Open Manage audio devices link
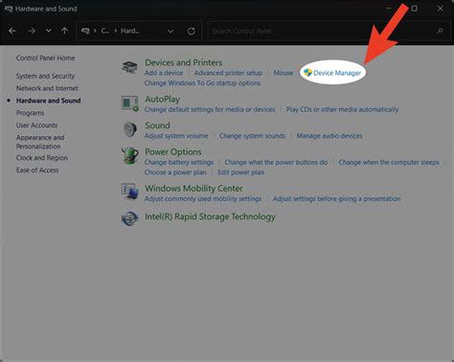The height and width of the screenshot is (362, 454). pos(329,136)
